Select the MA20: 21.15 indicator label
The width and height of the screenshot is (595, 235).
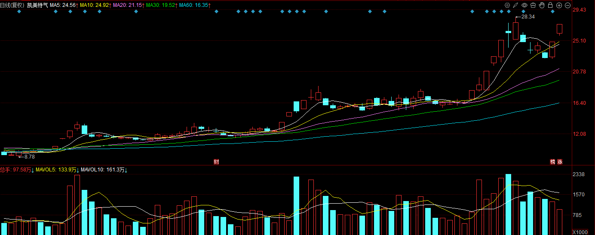129,5
